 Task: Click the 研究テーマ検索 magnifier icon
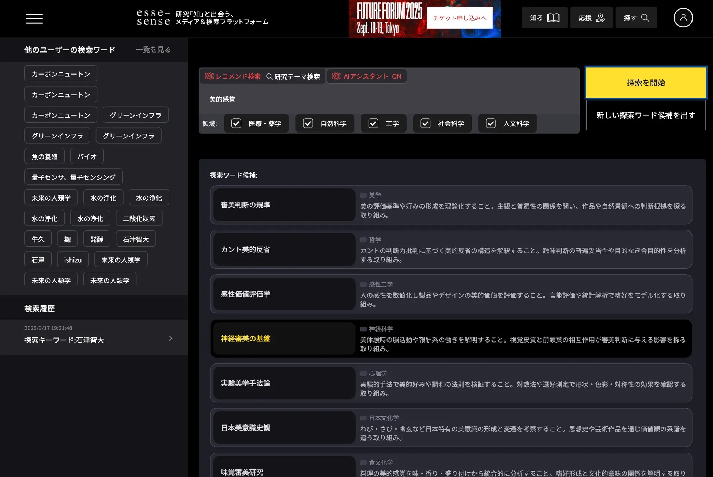[x=269, y=76]
